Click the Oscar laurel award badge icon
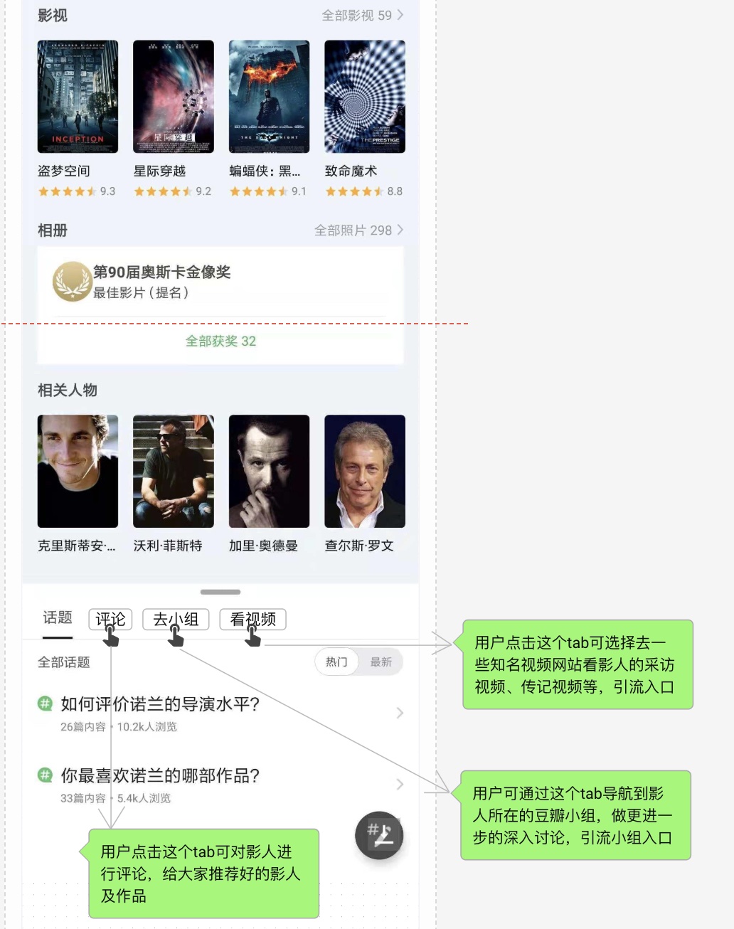 [72, 281]
